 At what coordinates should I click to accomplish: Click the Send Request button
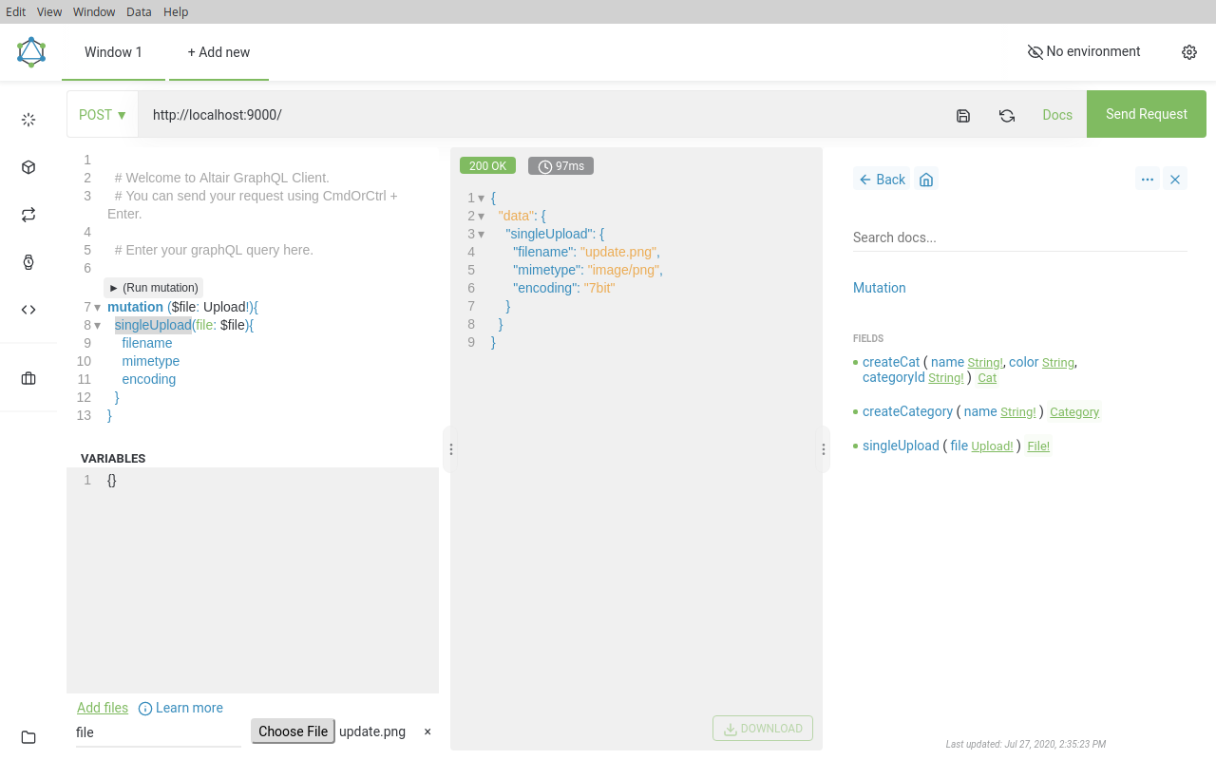point(1146,114)
